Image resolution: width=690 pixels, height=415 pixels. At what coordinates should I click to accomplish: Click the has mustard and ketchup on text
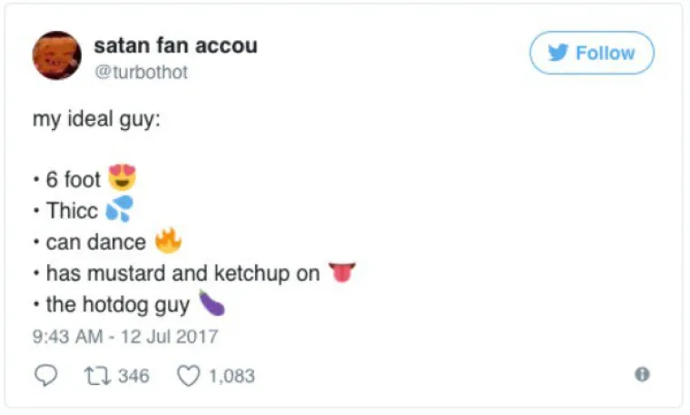(x=182, y=272)
